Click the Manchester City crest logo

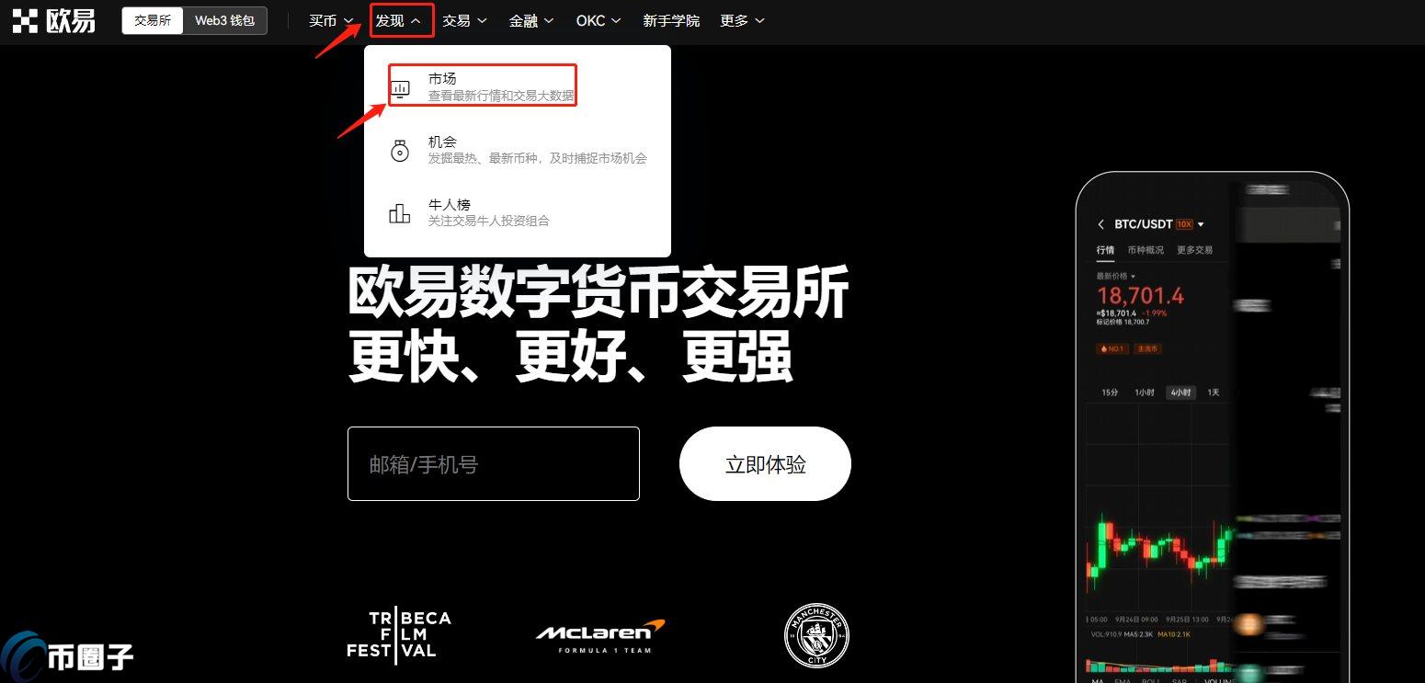point(815,634)
